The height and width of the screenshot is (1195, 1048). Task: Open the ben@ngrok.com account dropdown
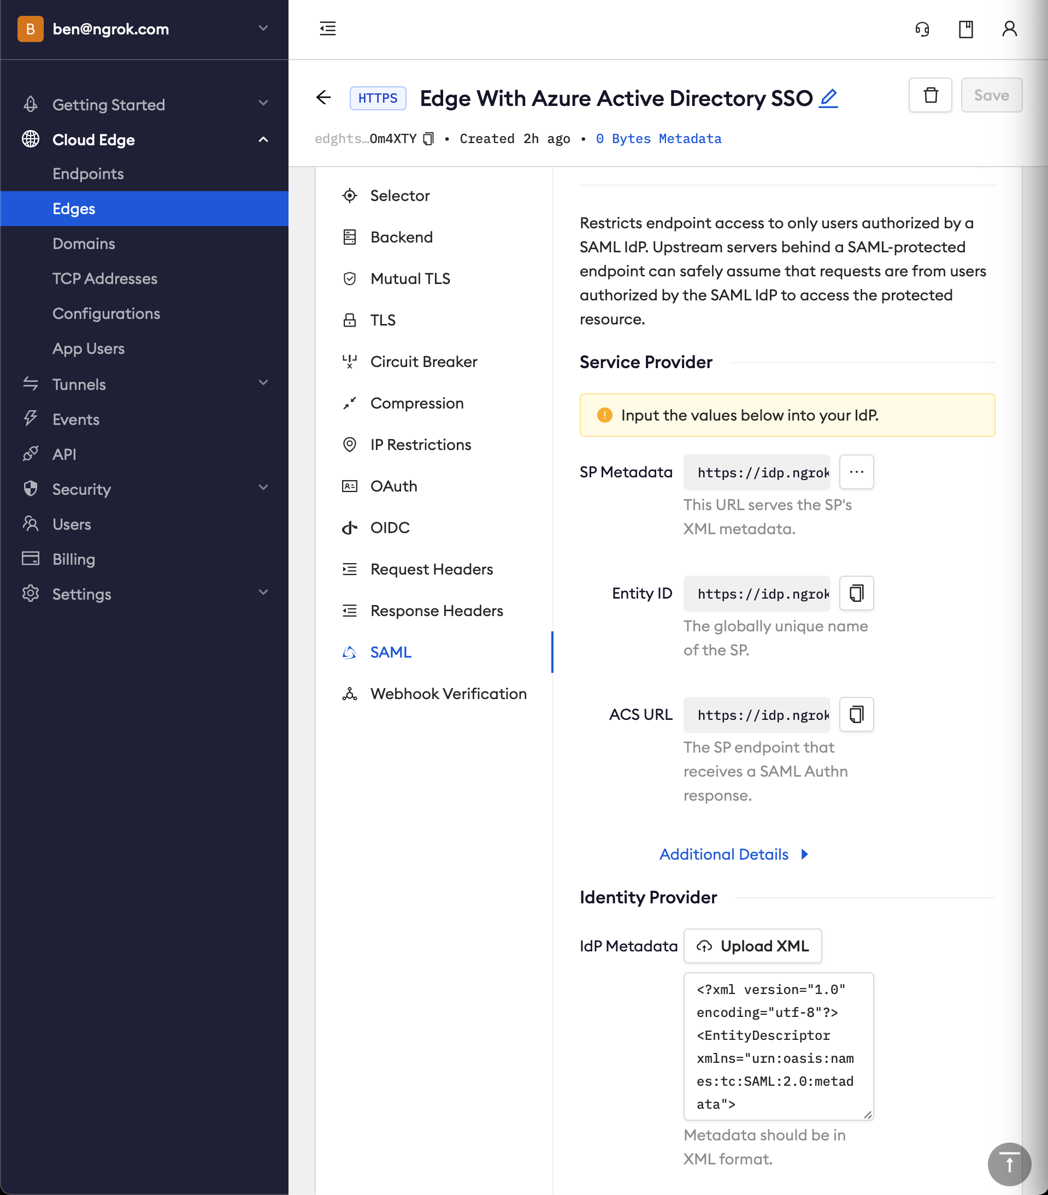click(x=263, y=28)
